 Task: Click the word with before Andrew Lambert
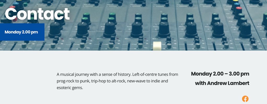tap(201, 83)
